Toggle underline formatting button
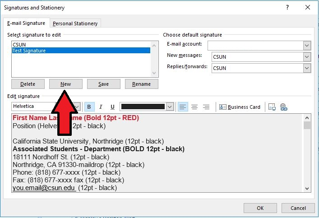Image resolution: width=319 pixels, height=218 pixels. (112, 107)
